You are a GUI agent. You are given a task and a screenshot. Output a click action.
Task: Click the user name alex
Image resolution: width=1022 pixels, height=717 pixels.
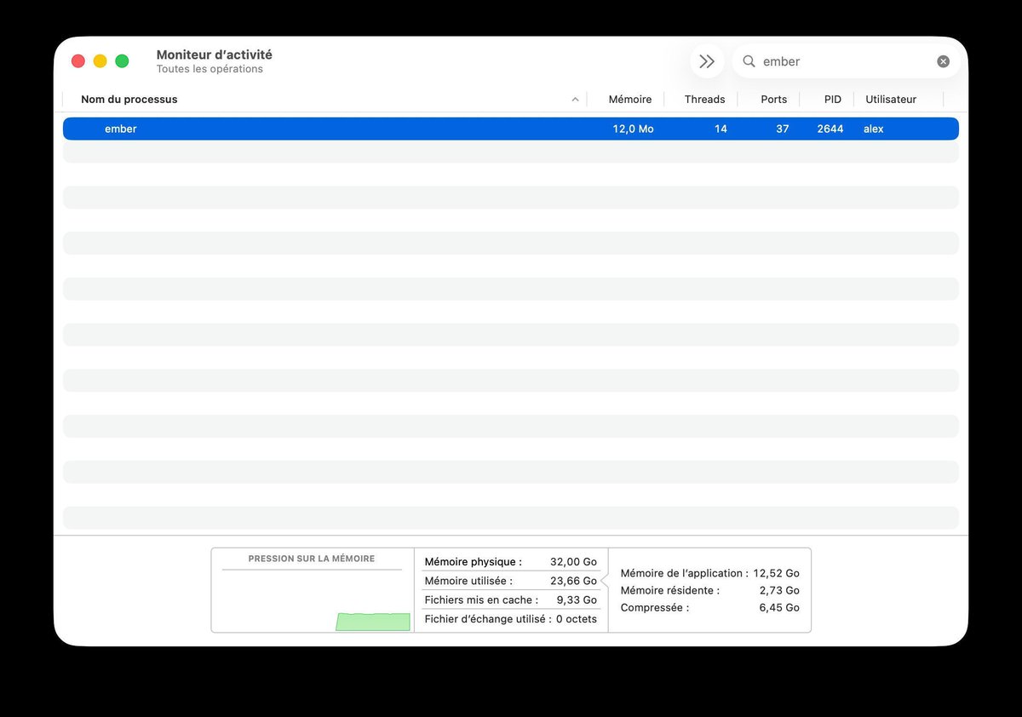coord(873,129)
